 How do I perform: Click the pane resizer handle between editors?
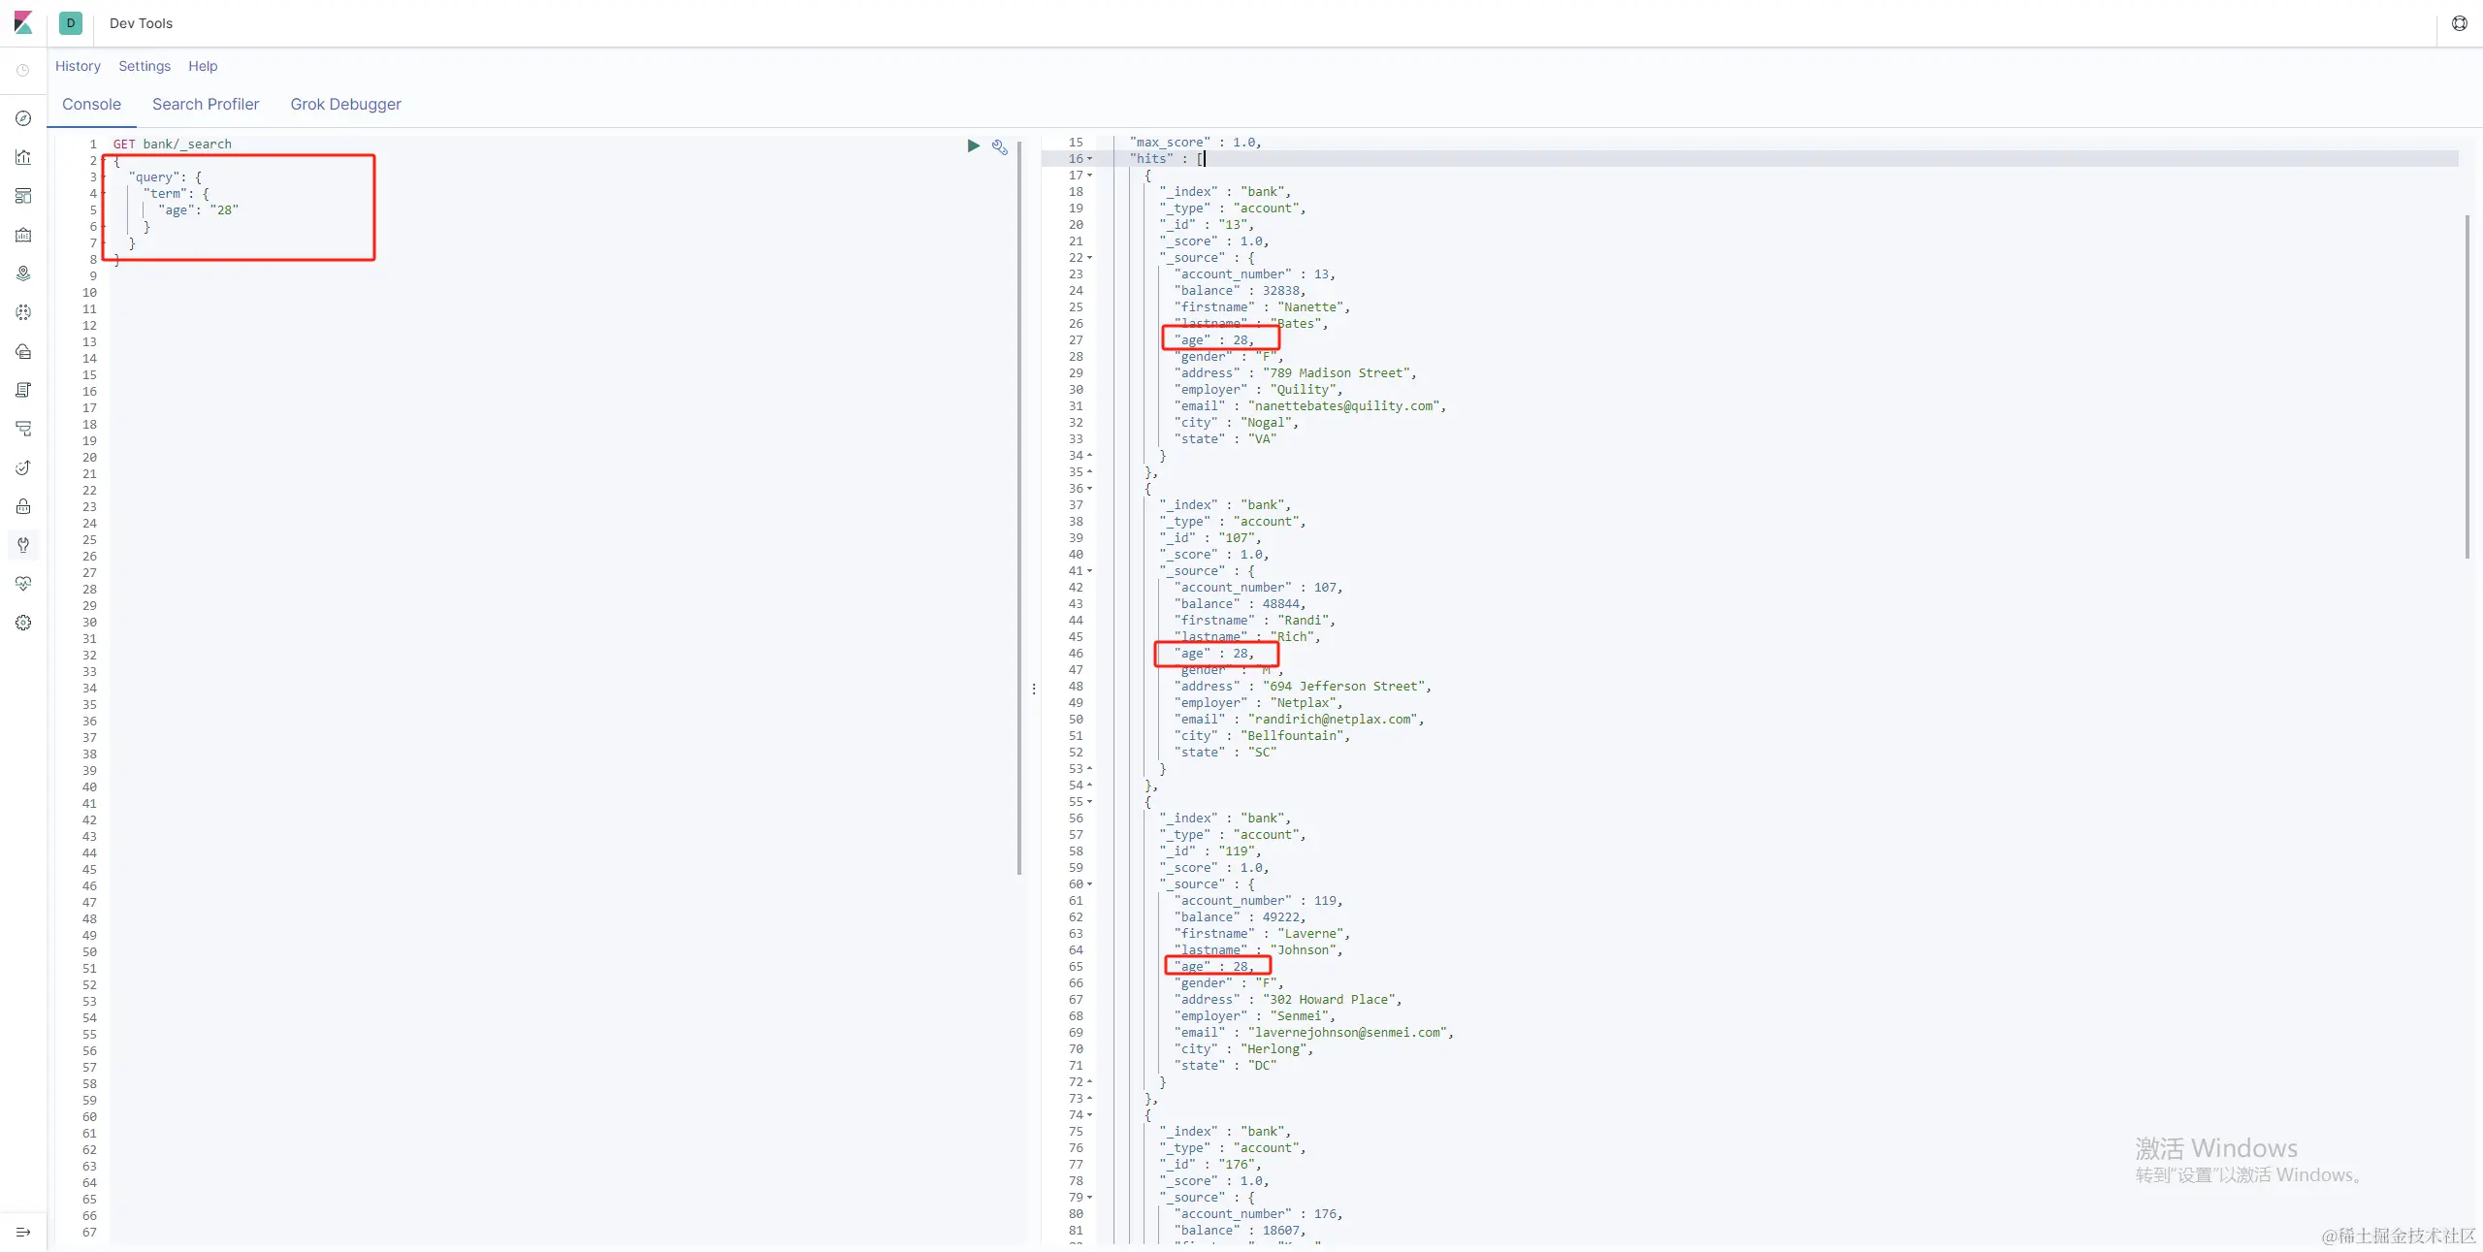coord(1034,689)
